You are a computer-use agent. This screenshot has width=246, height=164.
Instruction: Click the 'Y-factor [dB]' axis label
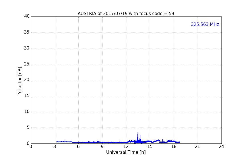tap(20, 80)
